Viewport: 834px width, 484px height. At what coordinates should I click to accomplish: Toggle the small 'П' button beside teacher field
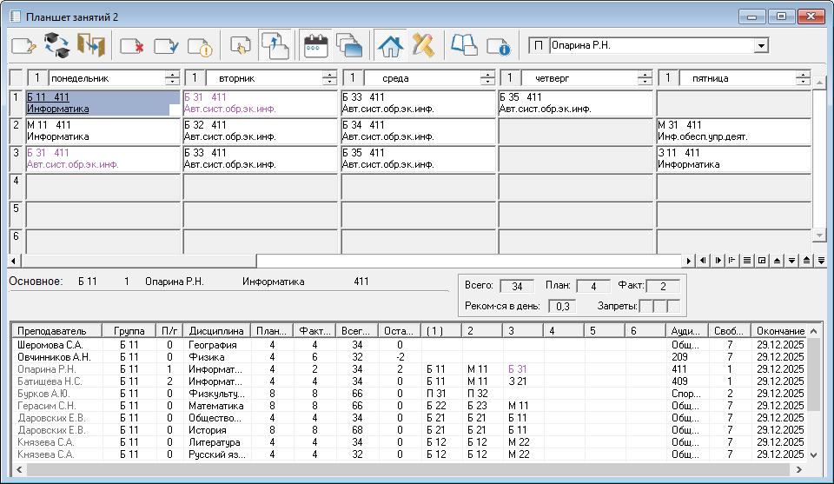[539, 45]
